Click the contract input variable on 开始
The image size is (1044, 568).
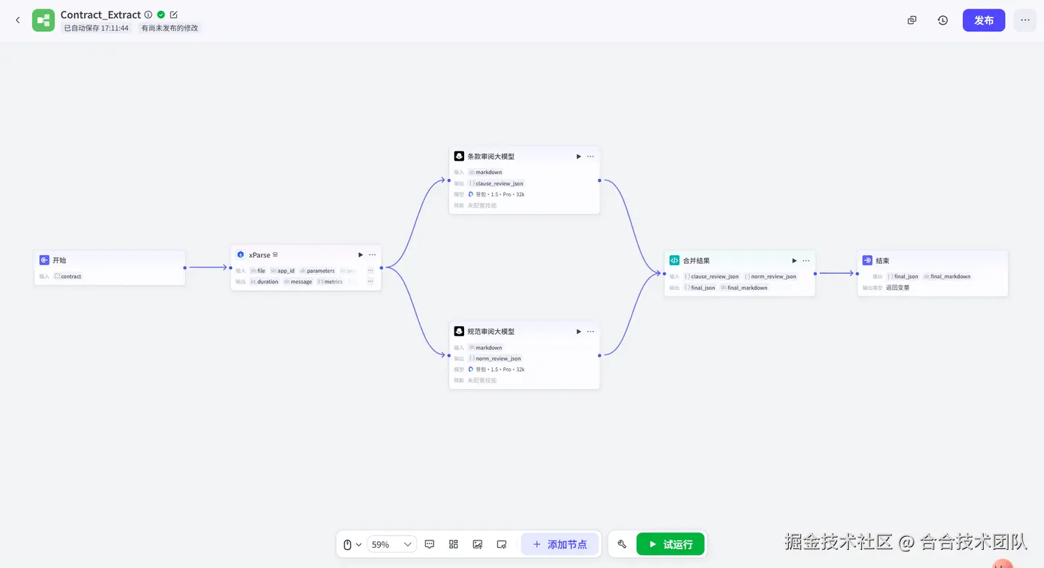coord(68,277)
